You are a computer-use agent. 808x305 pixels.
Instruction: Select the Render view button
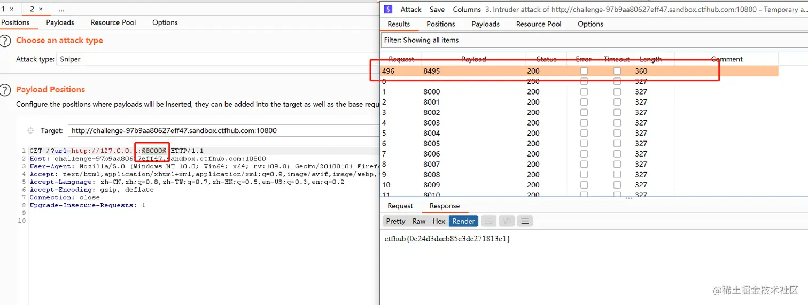point(463,221)
